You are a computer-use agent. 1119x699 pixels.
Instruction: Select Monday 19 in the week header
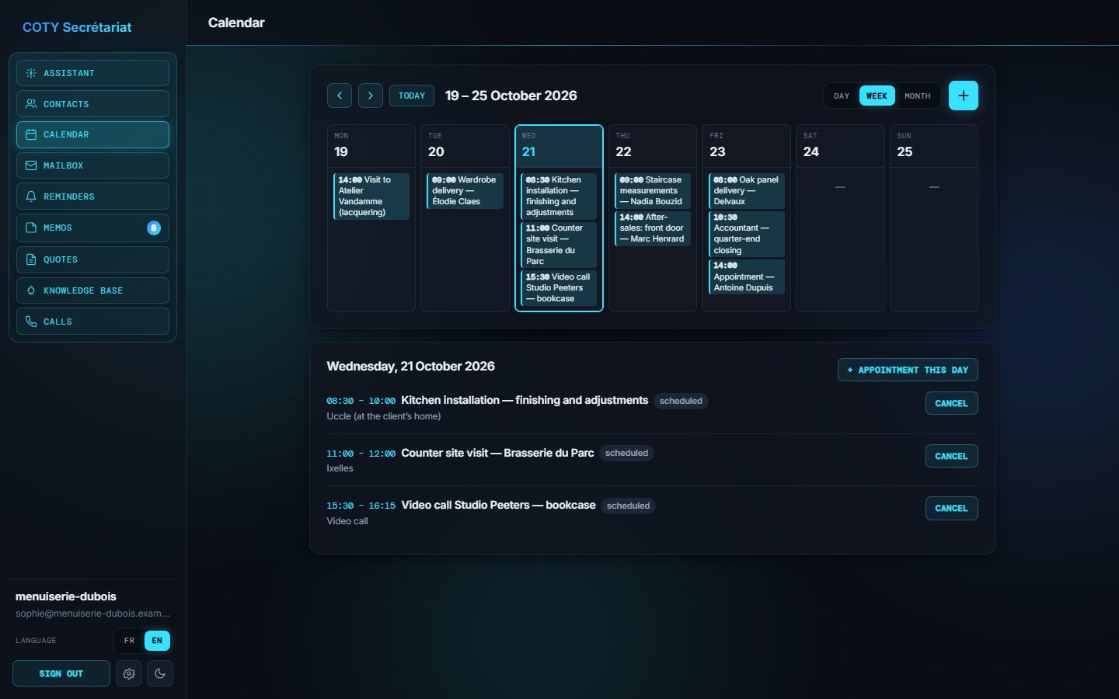(371, 146)
